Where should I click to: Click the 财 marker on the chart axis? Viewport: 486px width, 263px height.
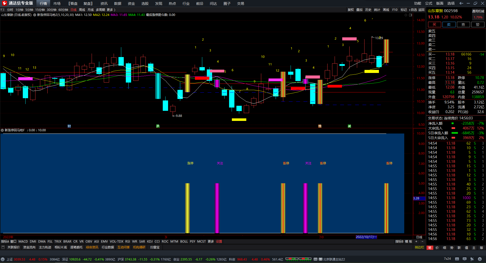69,126
